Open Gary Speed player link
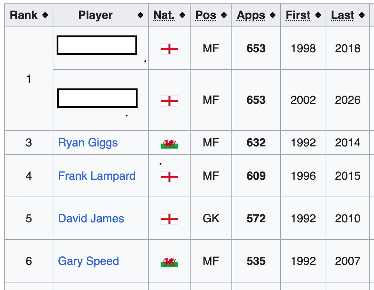The height and width of the screenshot is (290, 374). click(x=88, y=261)
